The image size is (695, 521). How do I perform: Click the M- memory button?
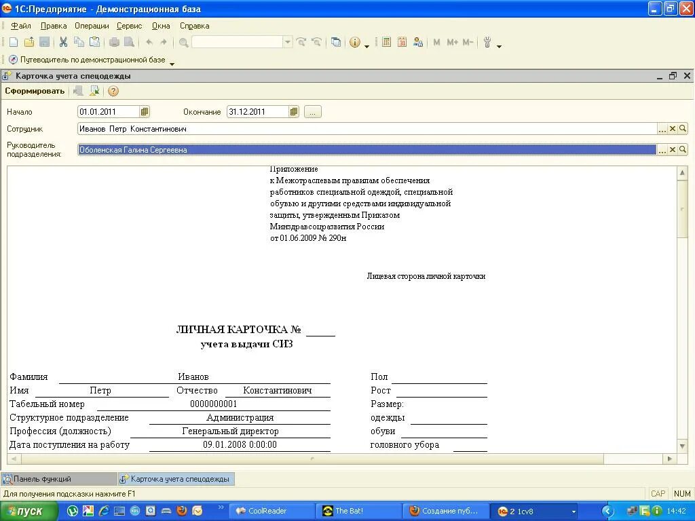[x=468, y=42]
